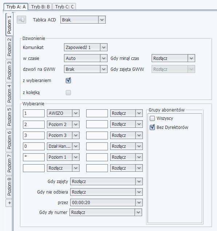Screen dimensions: 217x231
Task: Open the 'Poziom 2' vertical tab
Action: click(9, 48)
